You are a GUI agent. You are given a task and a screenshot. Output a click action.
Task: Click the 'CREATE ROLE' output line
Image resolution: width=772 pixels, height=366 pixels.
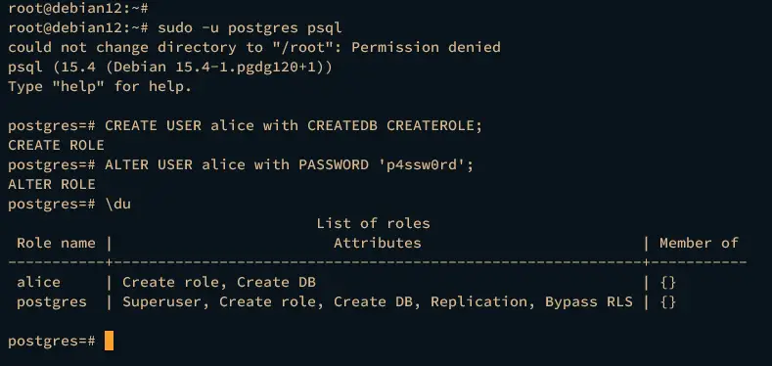56,145
